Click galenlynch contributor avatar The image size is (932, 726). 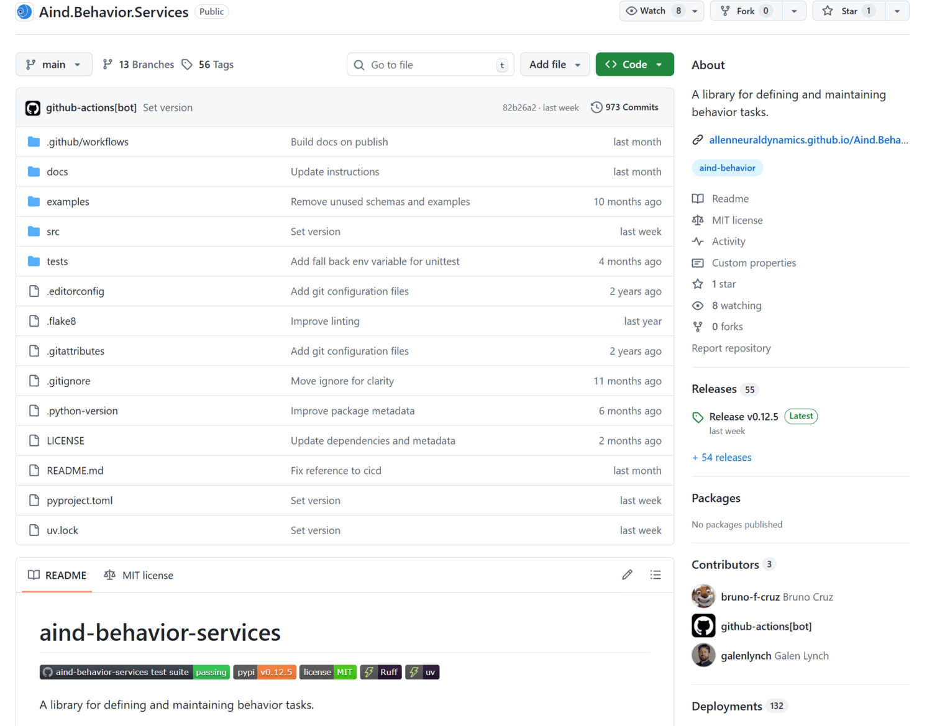(x=703, y=655)
